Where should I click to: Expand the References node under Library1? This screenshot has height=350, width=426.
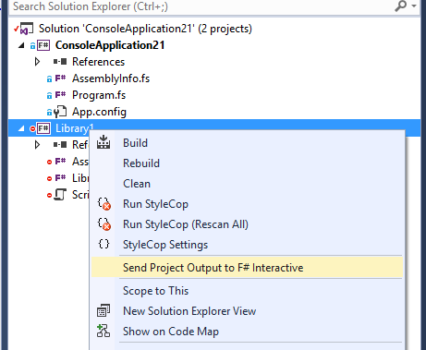coord(37,145)
